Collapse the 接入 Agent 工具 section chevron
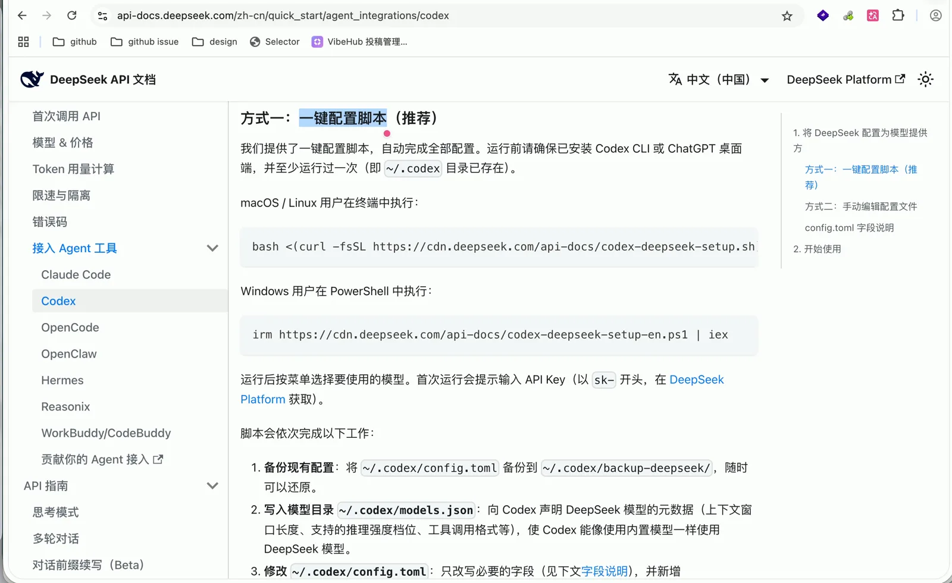The width and height of the screenshot is (952, 583). click(x=212, y=248)
